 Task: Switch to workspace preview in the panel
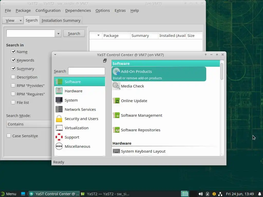coord(185,194)
